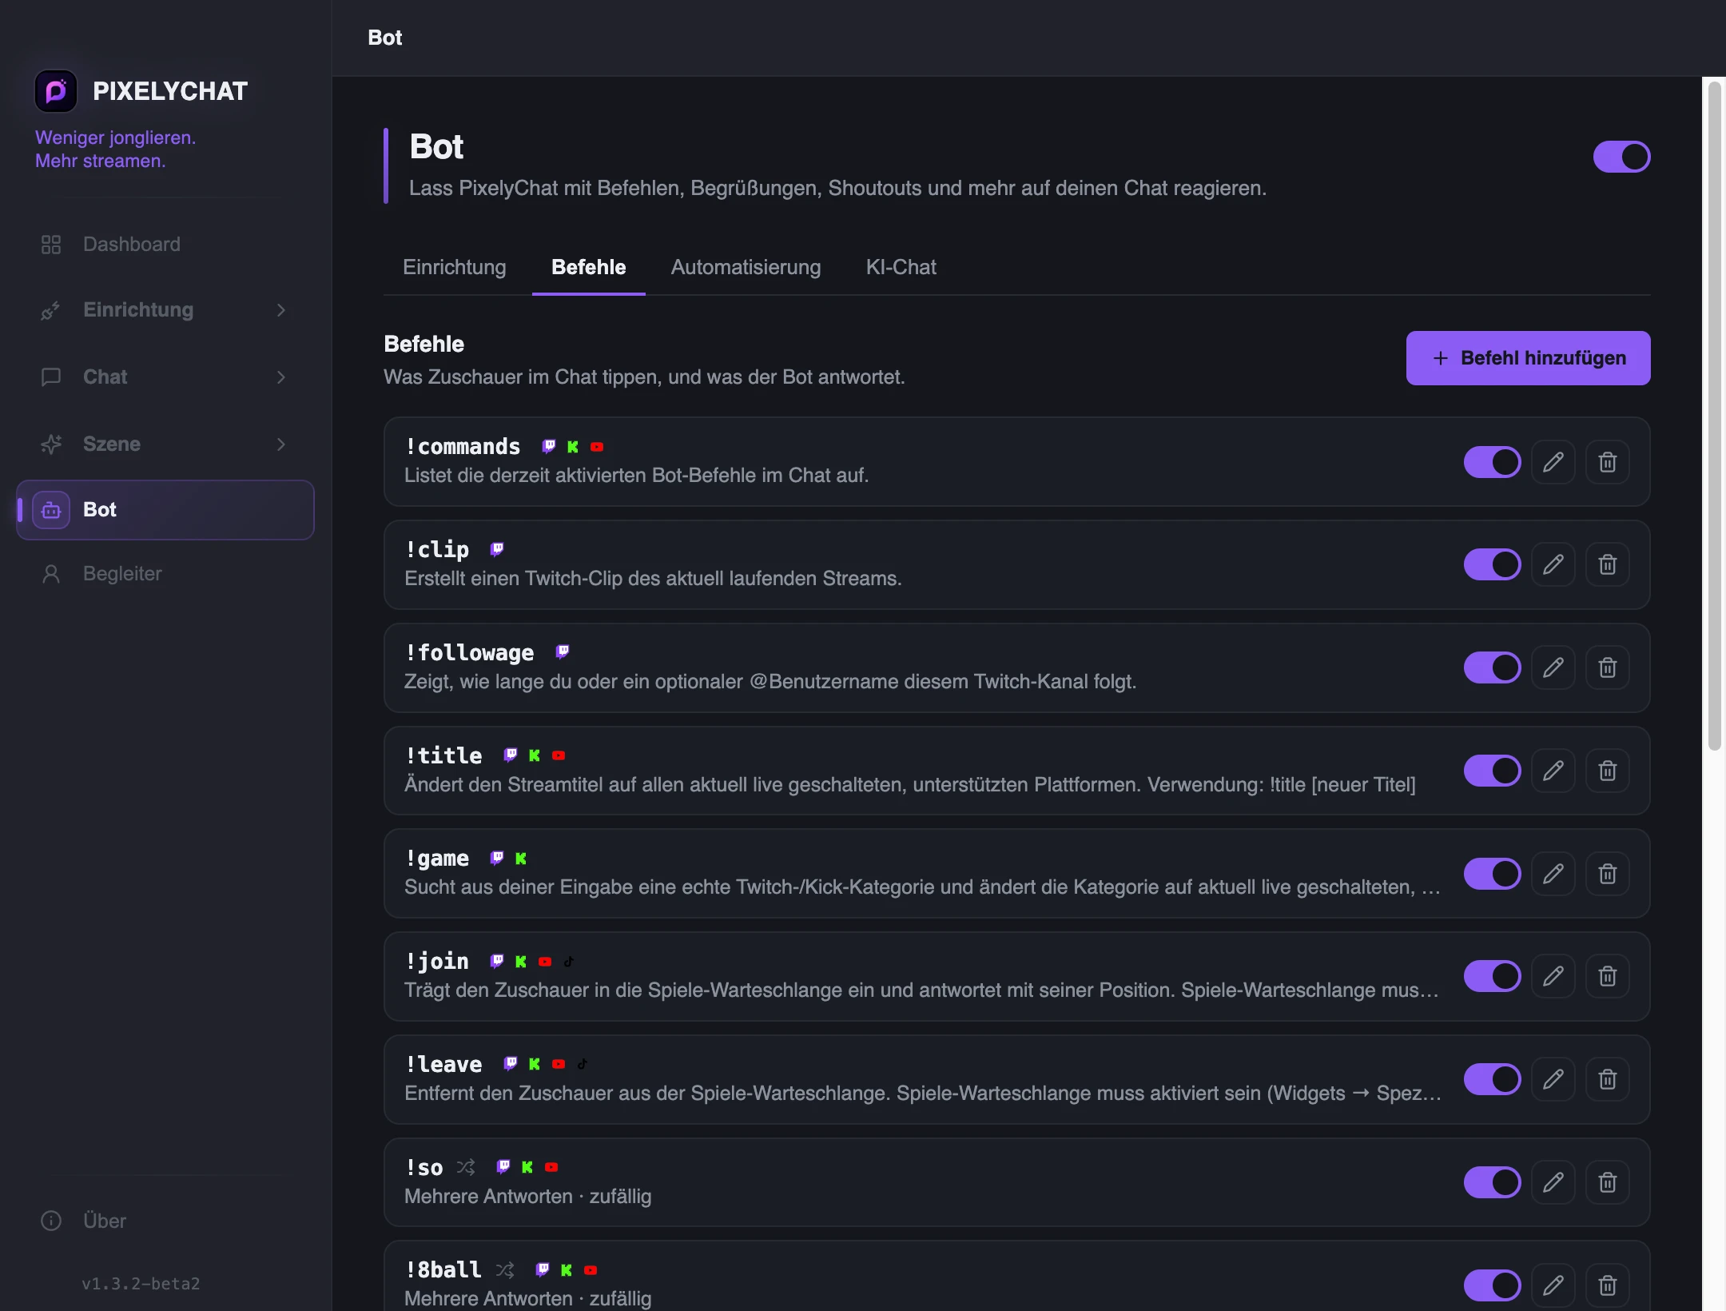Open the Über page
Screen dimensions: 1726x1311
click(x=165, y=1221)
